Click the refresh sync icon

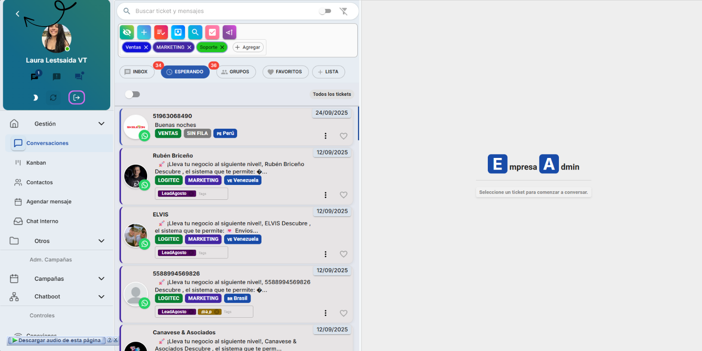53,98
